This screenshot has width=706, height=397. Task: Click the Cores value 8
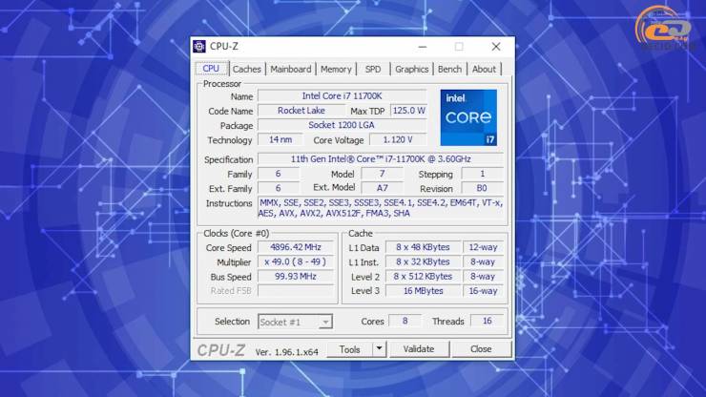tap(405, 321)
